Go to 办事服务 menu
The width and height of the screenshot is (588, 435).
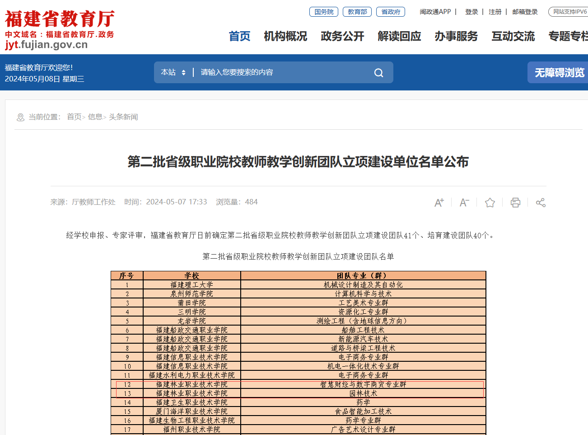click(x=456, y=36)
